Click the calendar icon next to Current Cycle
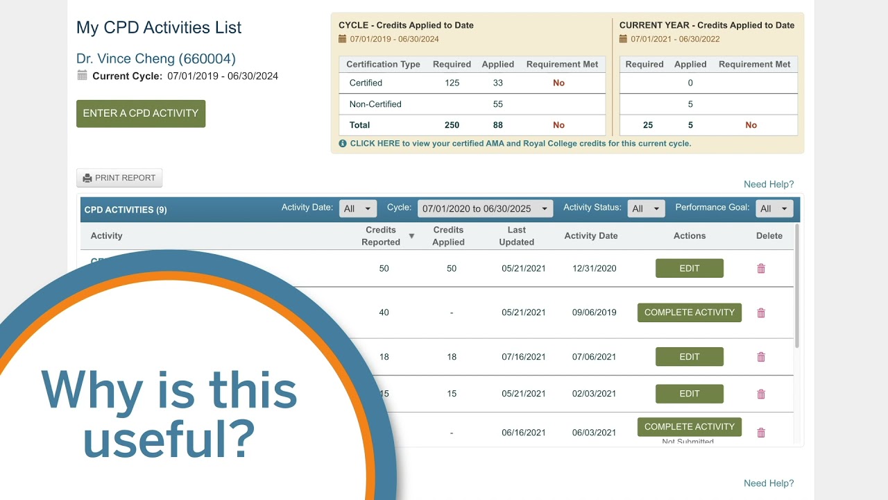Image resolution: width=888 pixels, height=500 pixels. [83, 76]
